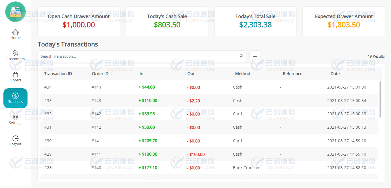Click the Expected Drawer Amount card
The width and height of the screenshot is (391, 188).
pos(344,21)
